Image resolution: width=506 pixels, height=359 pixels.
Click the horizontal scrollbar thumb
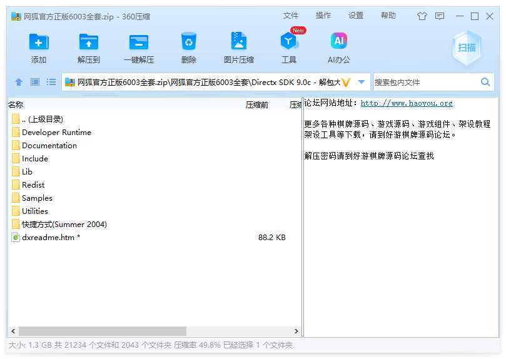(103, 331)
